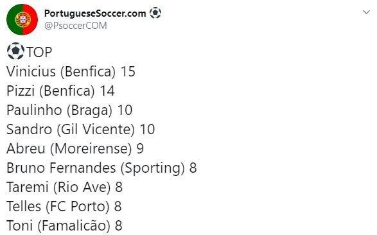Click the goal count 15 for Vinicius
The height and width of the screenshot is (235, 377).
point(128,72)
